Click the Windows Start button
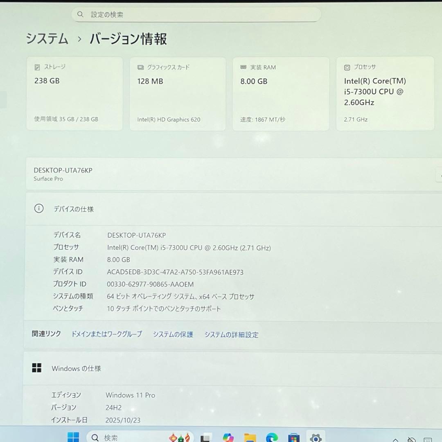Viewport: 442px width, 442px height. tap(73, 437)
